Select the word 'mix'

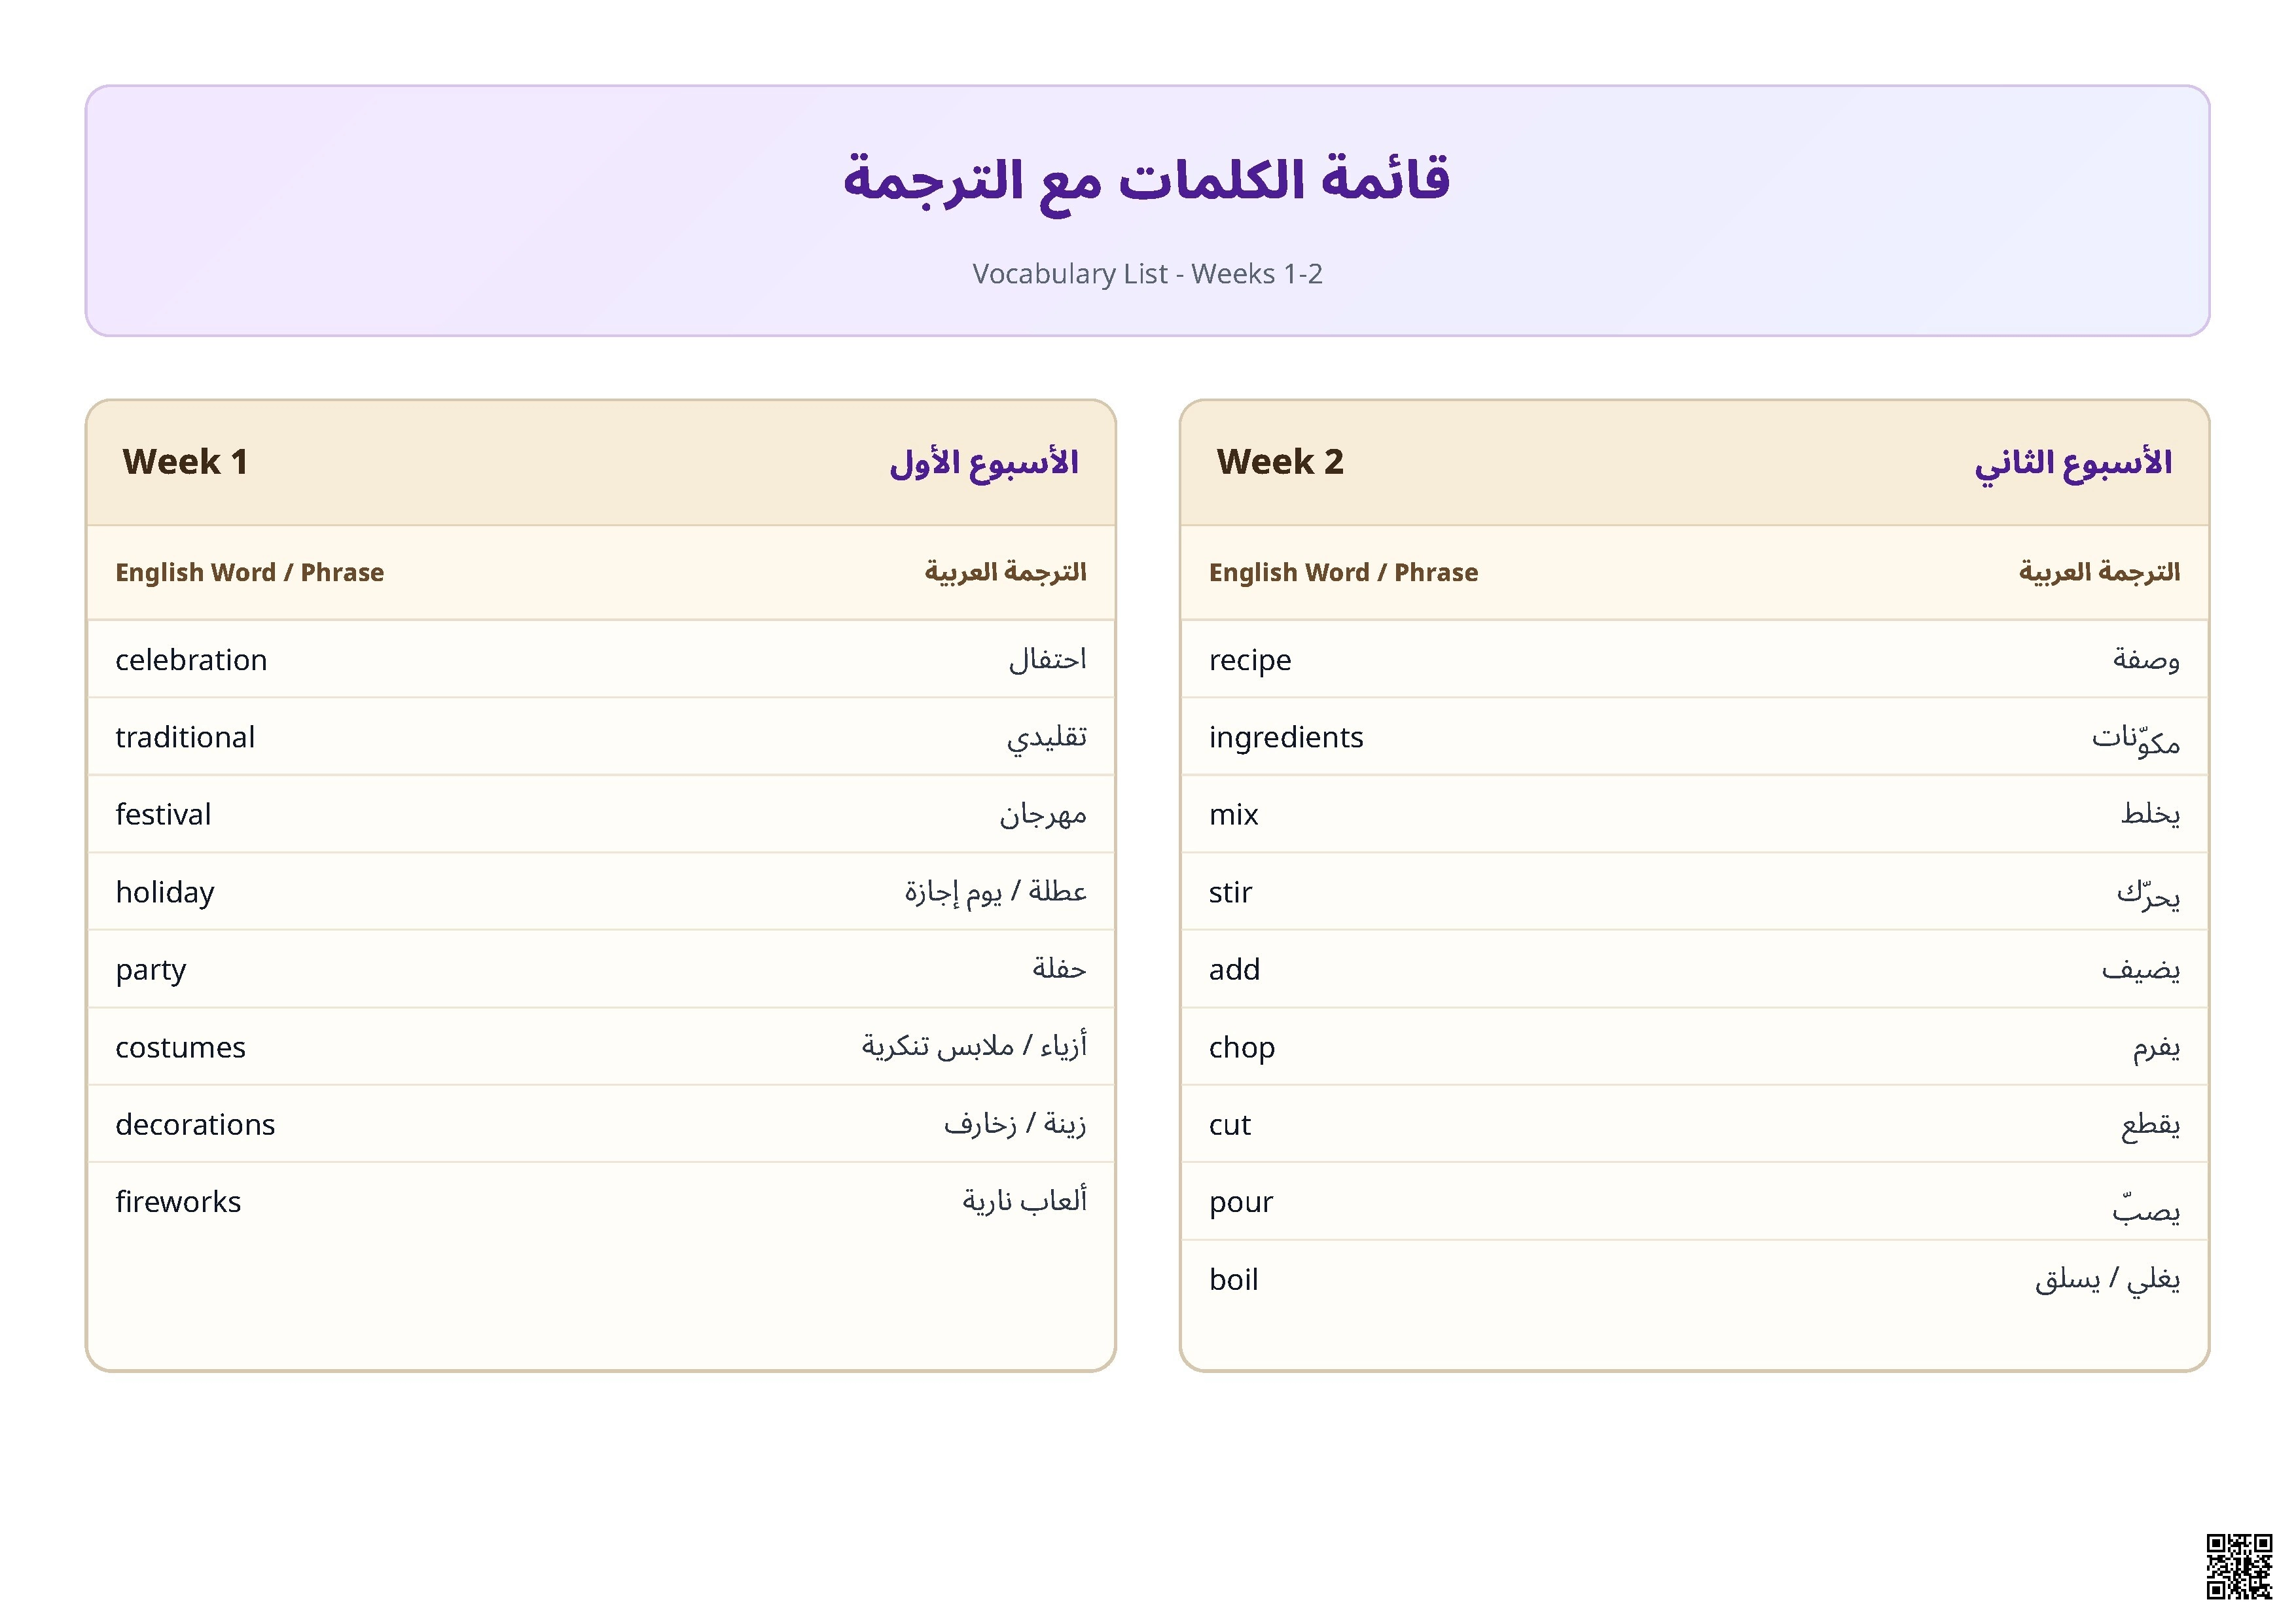(x=1233, y=815)
